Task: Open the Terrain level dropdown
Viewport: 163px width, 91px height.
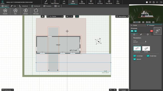Action: pos(55,16)
